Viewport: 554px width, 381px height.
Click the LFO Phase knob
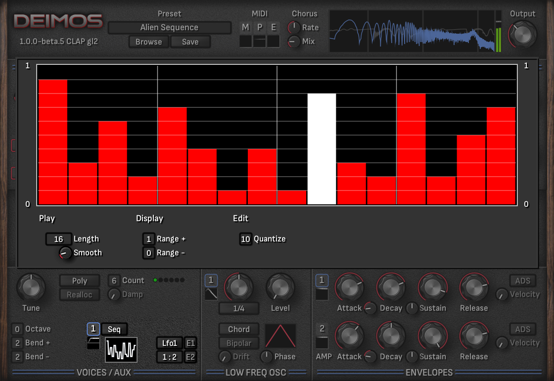267,357
